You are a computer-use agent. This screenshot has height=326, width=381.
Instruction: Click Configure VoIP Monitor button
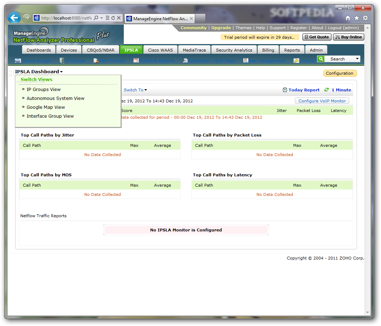pos(322,101)
